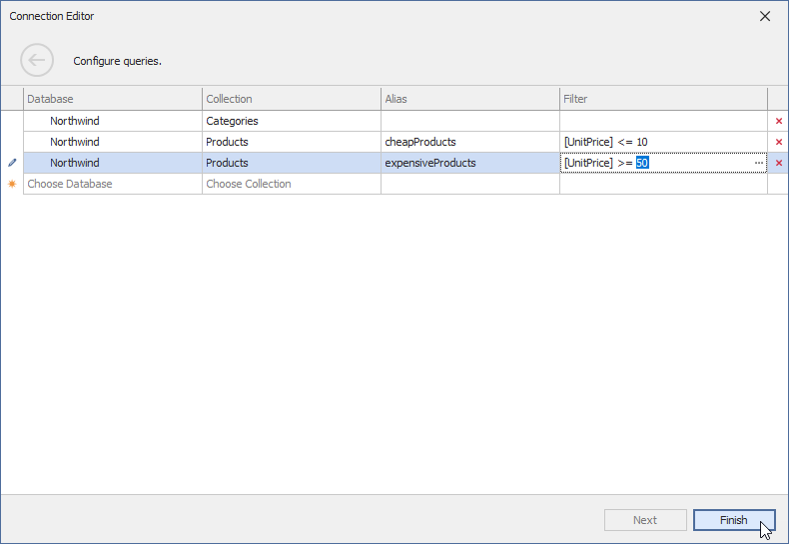Click the Next button
The height and width of the screenshot is (544, 789).
coord(645,520)
